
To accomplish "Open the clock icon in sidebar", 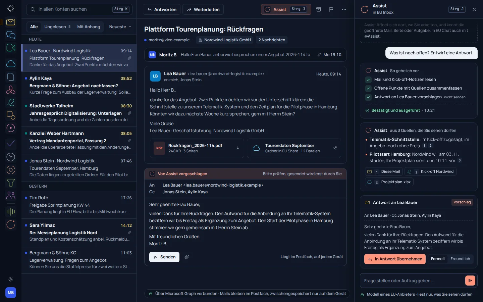I will pos(11,157).
